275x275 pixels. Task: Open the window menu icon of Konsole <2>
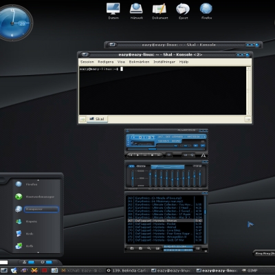85,54
